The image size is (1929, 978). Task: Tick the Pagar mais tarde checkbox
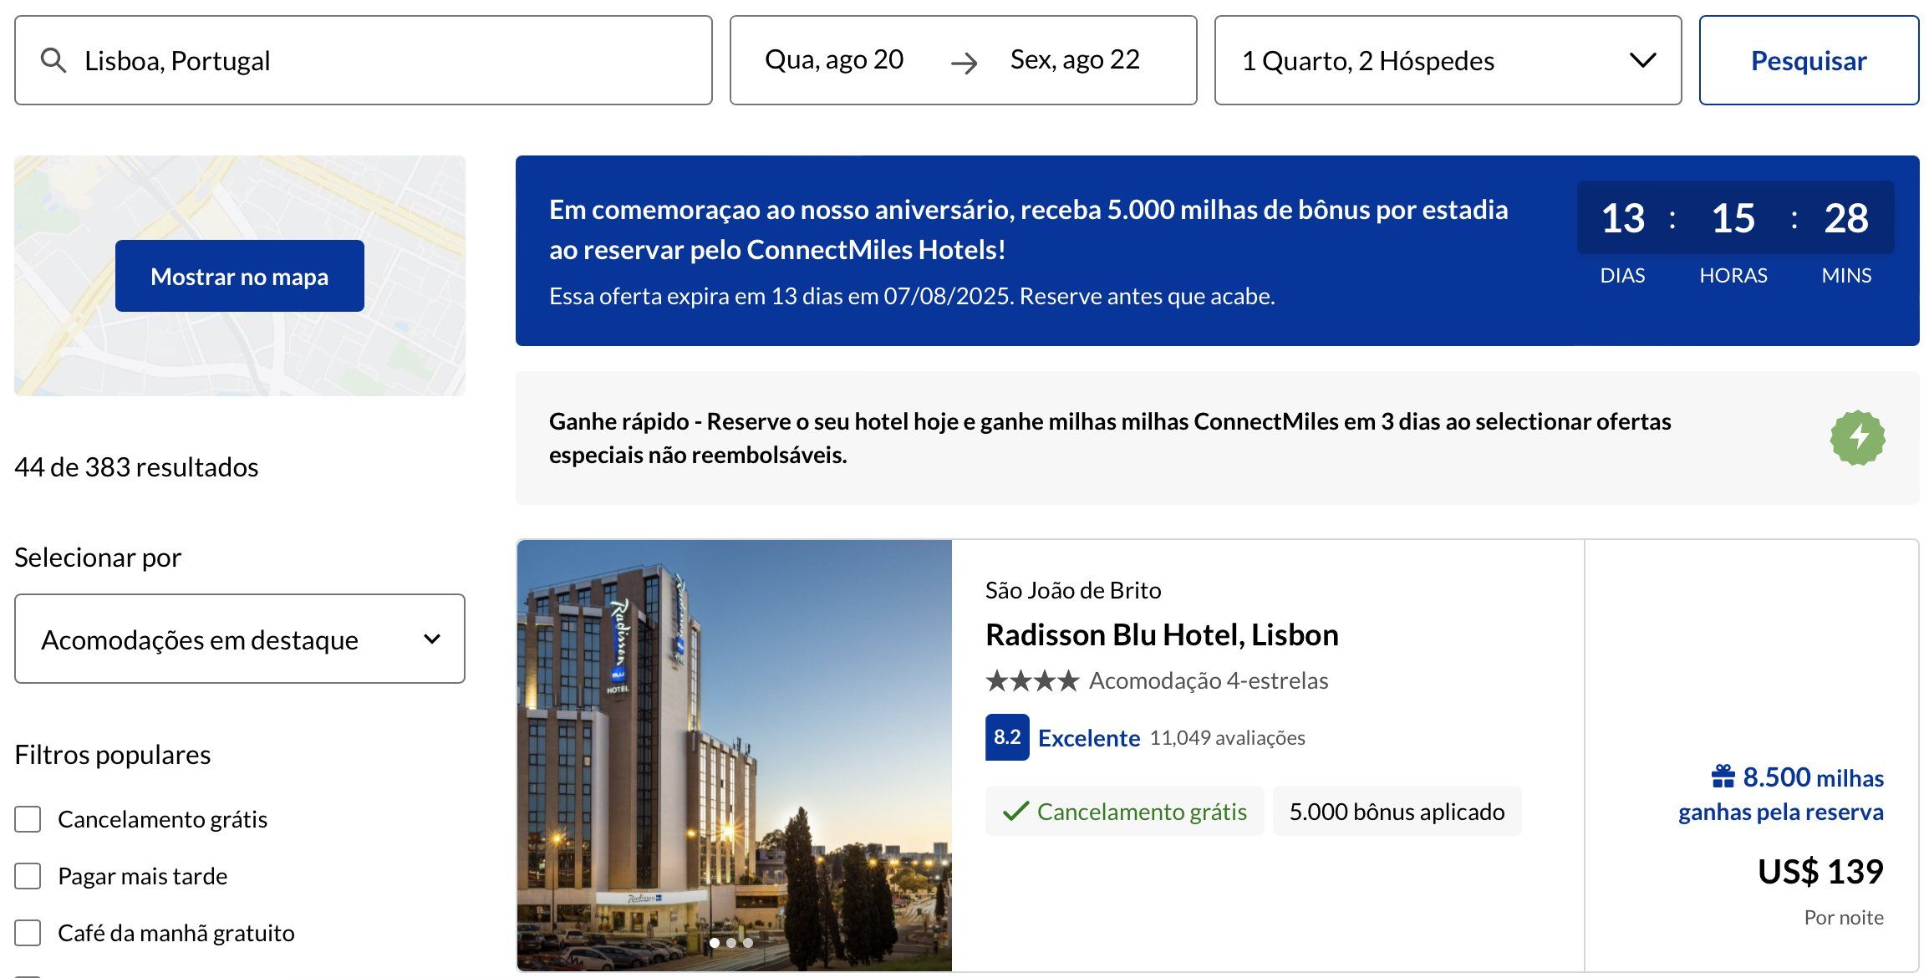coord(28,876)
